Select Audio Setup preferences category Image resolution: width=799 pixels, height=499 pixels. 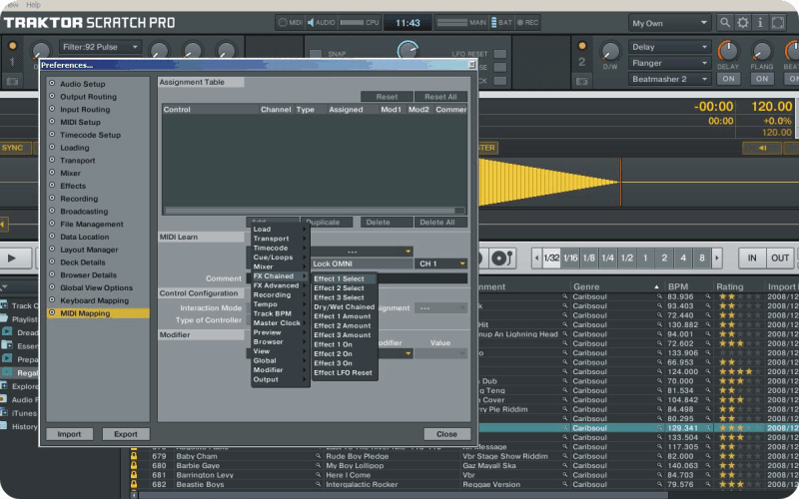pyautogui.click(x=82, y=85)
